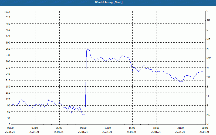Click the 18:00 time axis label
The width and height of the screenshot is (216, 135).
156,128
